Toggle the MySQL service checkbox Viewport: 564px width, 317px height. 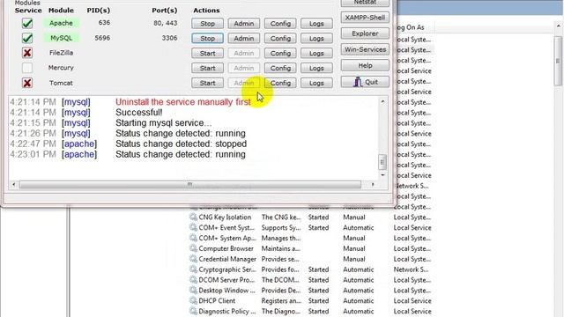click(27, 38)
